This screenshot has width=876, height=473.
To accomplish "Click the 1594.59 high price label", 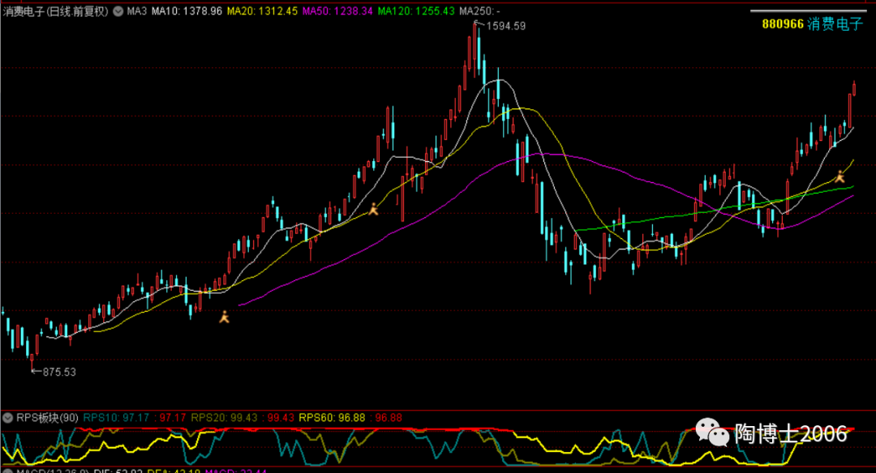I will point(505,26).
